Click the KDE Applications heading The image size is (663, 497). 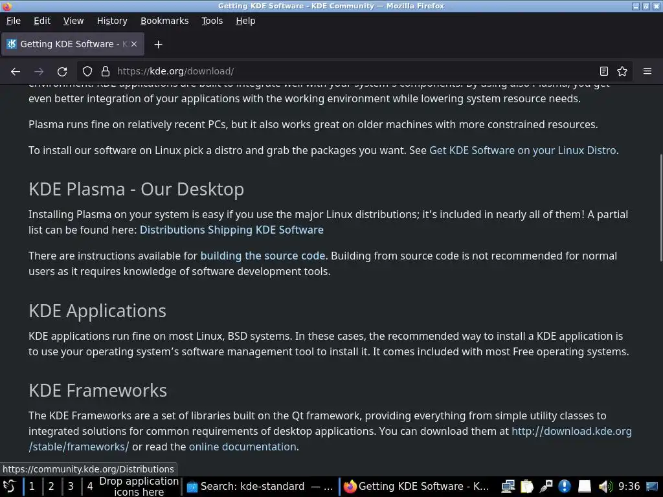click(x=97, y=311)
